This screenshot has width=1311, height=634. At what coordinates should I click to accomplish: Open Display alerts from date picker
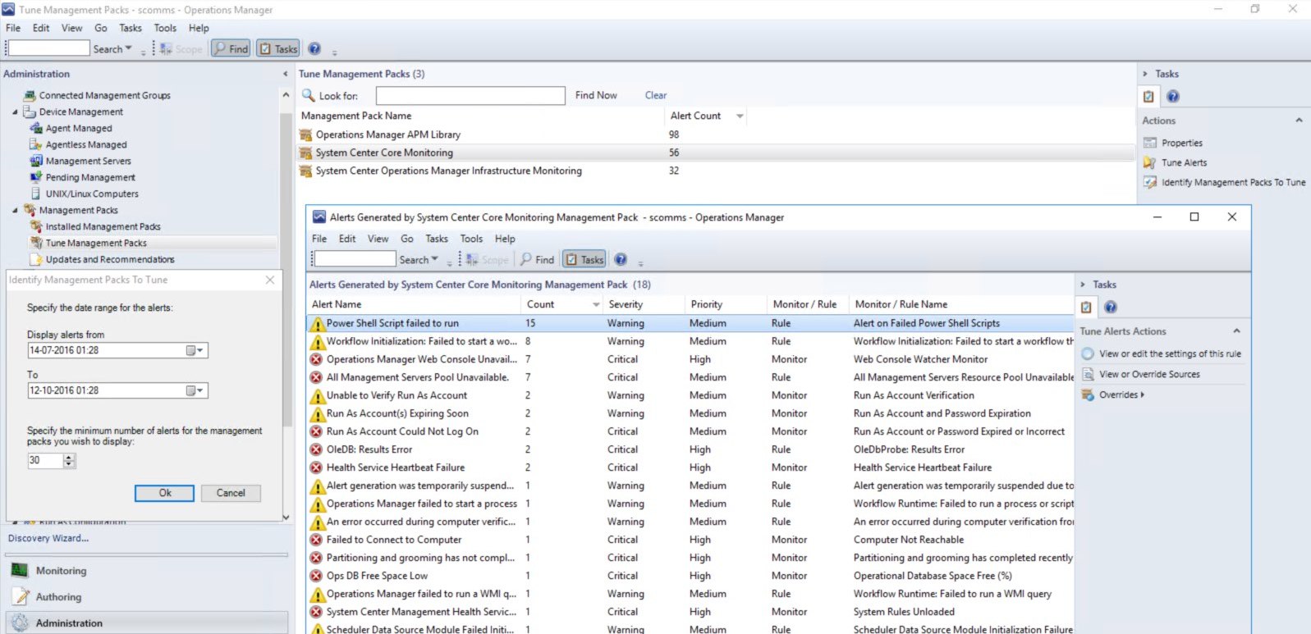point(195,350)
